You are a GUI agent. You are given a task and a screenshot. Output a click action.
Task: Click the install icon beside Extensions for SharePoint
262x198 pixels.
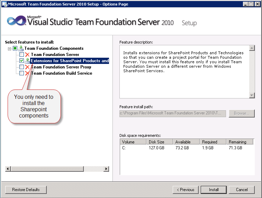point(27,61)
